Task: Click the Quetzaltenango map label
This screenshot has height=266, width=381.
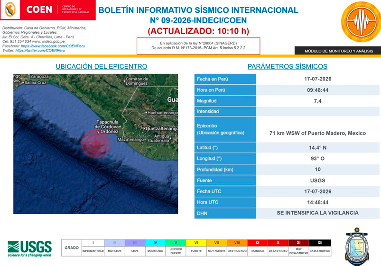Action: pos(162,129)
